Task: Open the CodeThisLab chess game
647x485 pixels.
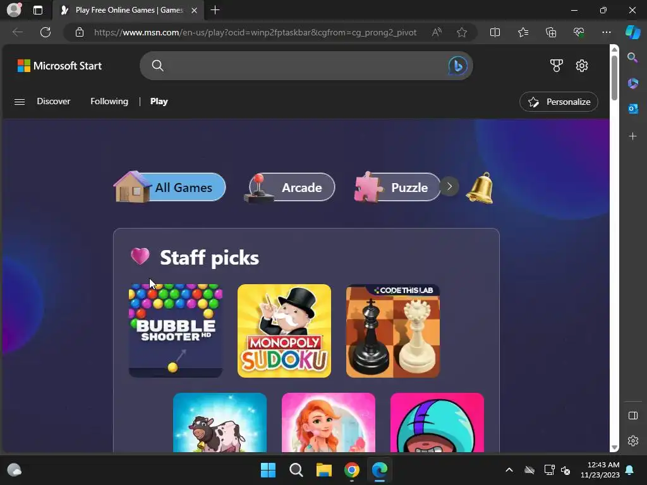Action: coord(393,331)
